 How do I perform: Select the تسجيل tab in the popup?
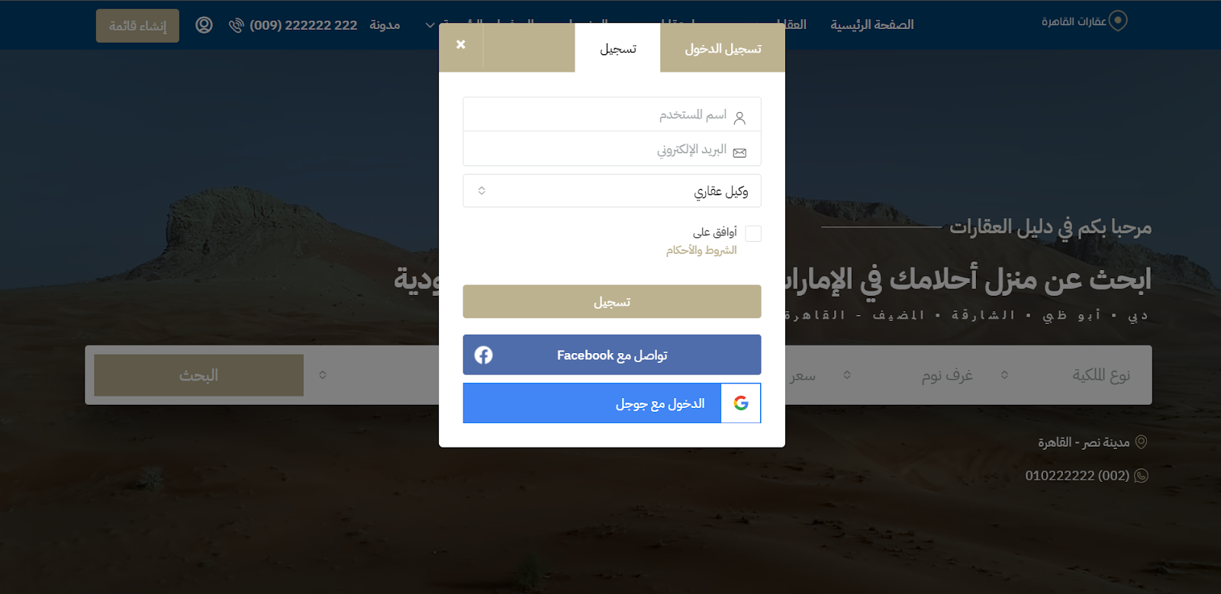coord(617,48)
